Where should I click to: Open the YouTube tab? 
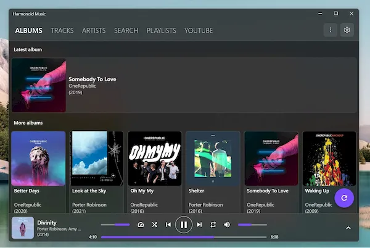coord(199,30)
